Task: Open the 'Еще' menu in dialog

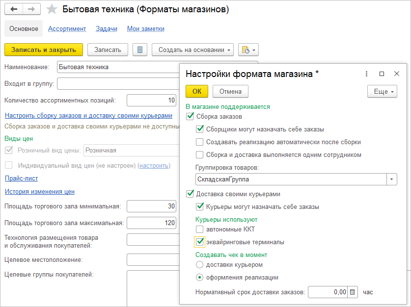Action: point(382,91)
